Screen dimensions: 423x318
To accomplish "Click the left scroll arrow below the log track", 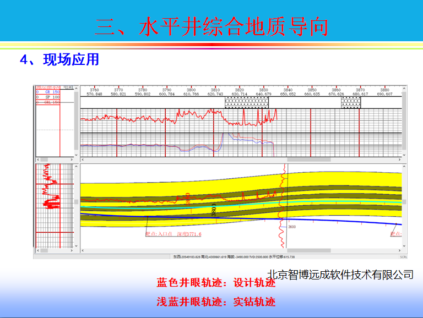I will pyautogui.click(x=83, y=160).
